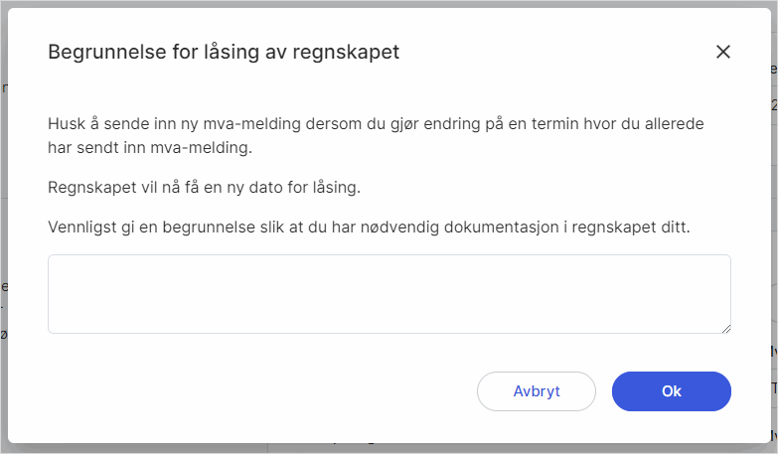Click the text area's resize grip

pyautogui.click(x=726, y=328)
